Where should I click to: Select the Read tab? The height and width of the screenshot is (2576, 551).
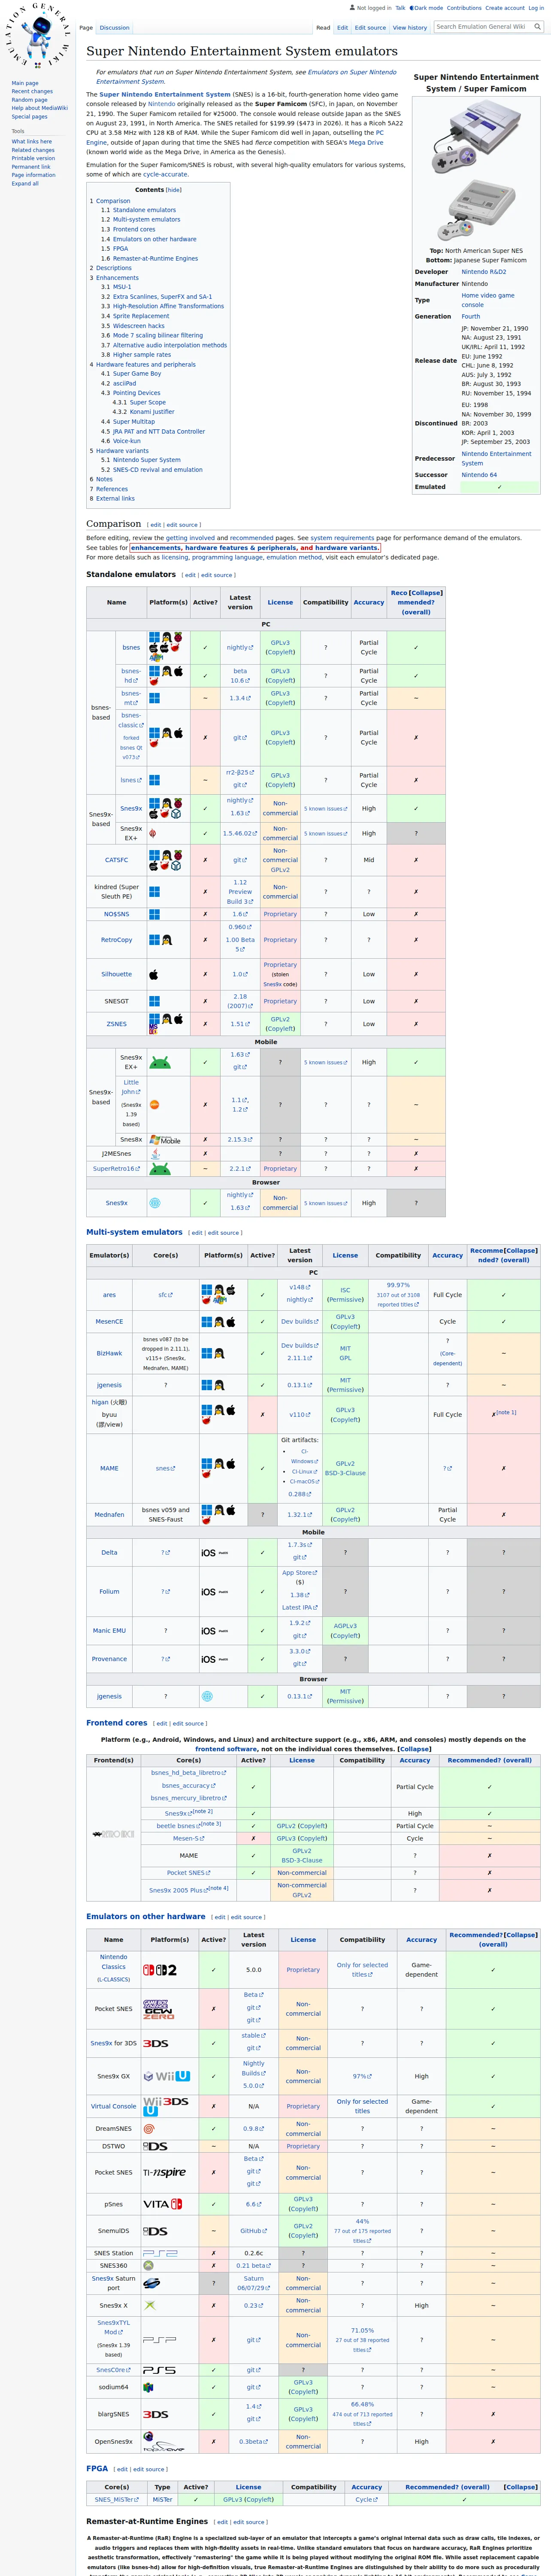coord(323,28)
